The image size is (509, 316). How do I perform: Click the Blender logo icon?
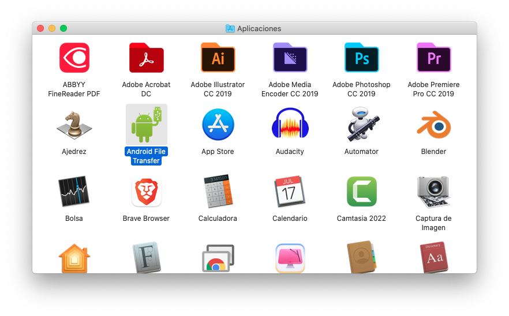(x=434, y=125)
